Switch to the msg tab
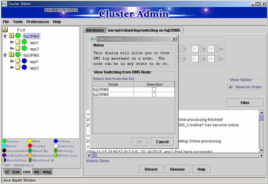This screenshot has width=268, height=184. [x=47, y=172]
